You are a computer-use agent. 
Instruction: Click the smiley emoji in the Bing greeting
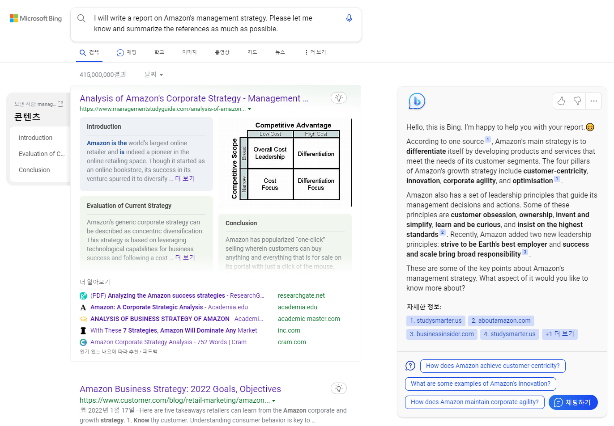[x=590, y=127]
